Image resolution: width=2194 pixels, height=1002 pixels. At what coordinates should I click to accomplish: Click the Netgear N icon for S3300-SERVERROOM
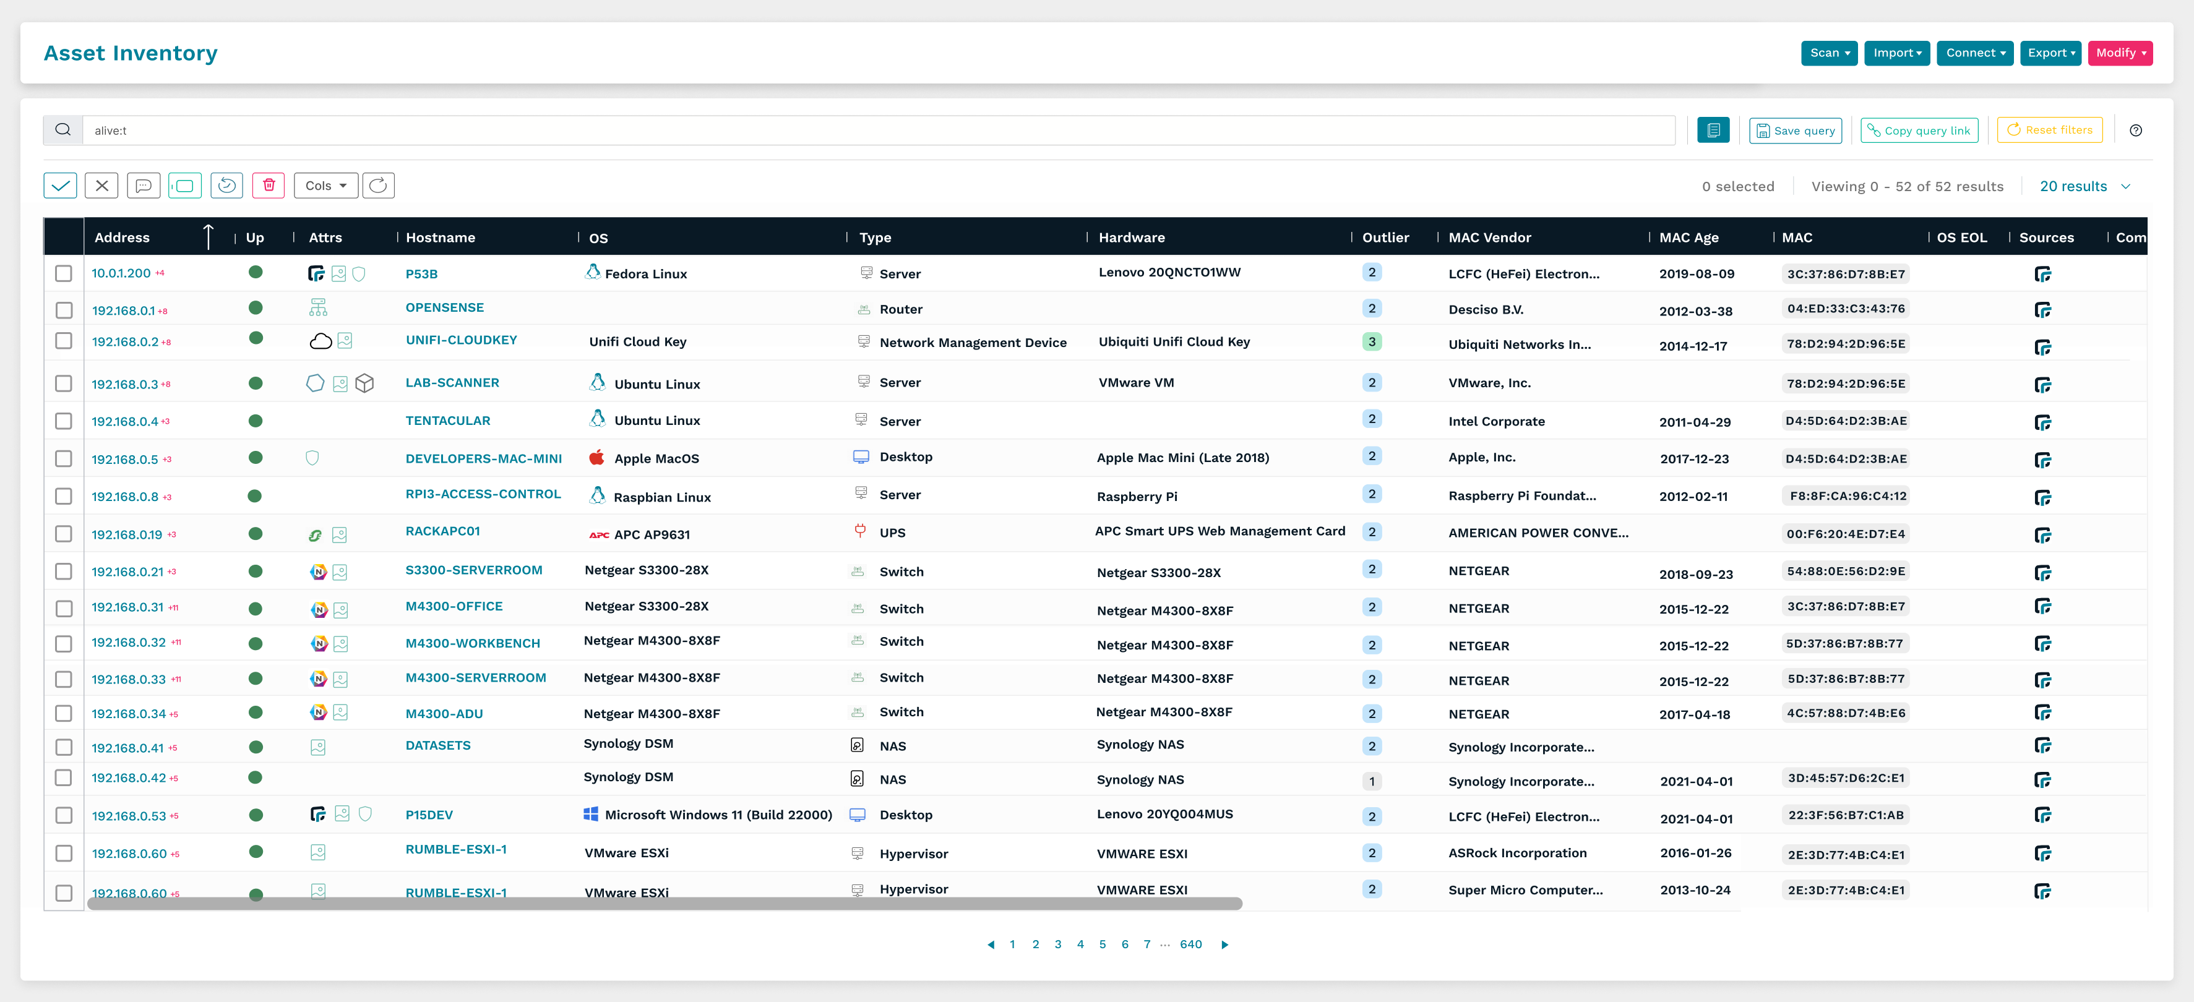tap(319, 572)
